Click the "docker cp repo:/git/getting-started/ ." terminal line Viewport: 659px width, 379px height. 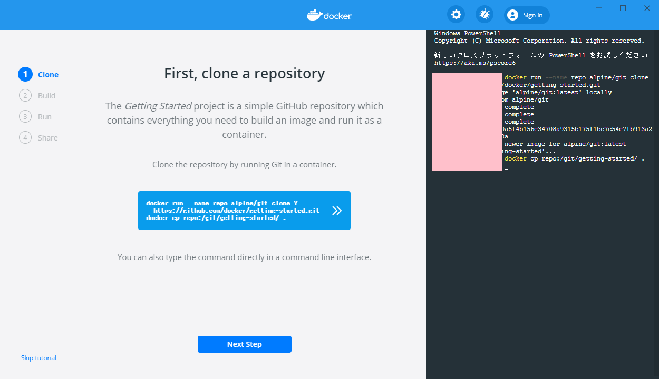[x=574, y=158]
